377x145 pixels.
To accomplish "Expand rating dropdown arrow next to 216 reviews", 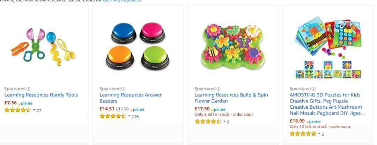I will pyautogui.click(x=130, y=116).
